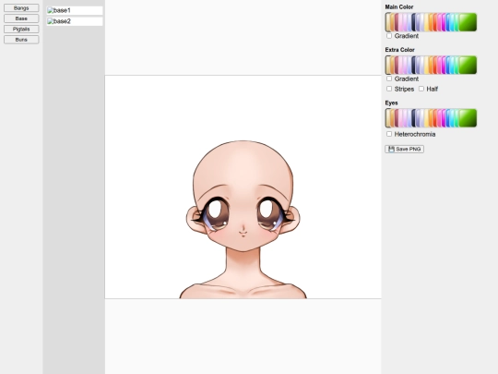Choose the magenta swatch in Extra Color
The width and height of the screenshot is (498, 374).
(x=444, y=65)
